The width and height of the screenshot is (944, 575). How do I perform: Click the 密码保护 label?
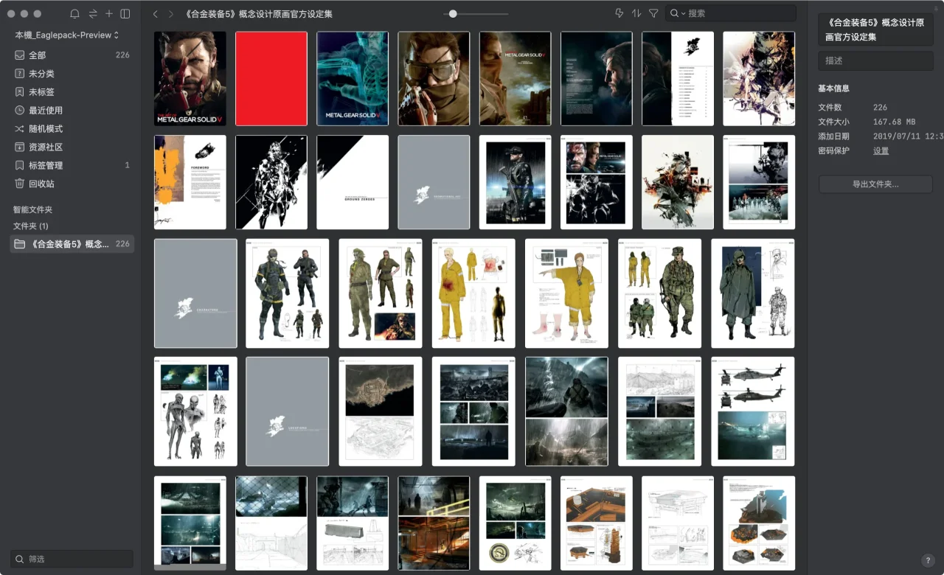click(833, 150)
